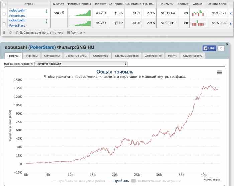Close the nobutoshi details panel
The width and height of the screenshot is (234, 186).
[x=227, y=44]
